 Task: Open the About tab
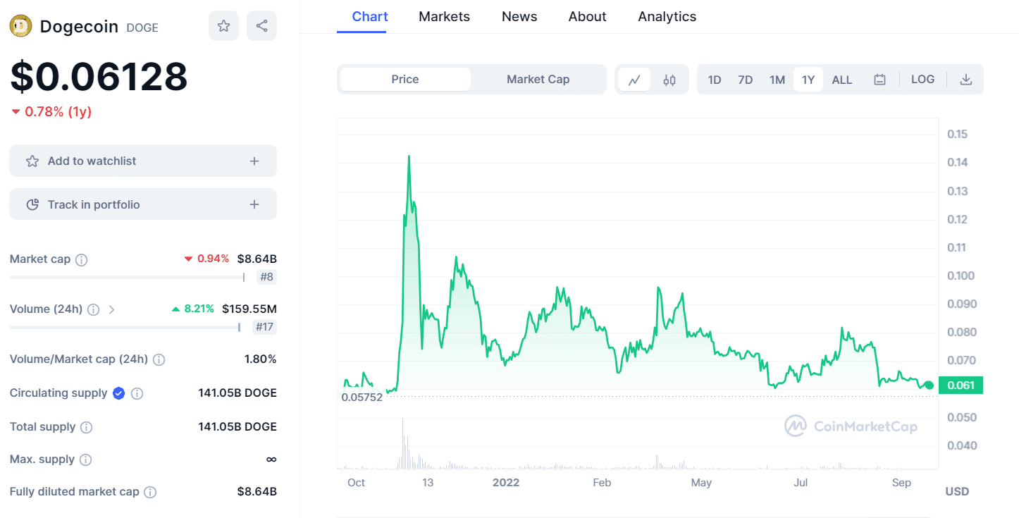[588, 16]
